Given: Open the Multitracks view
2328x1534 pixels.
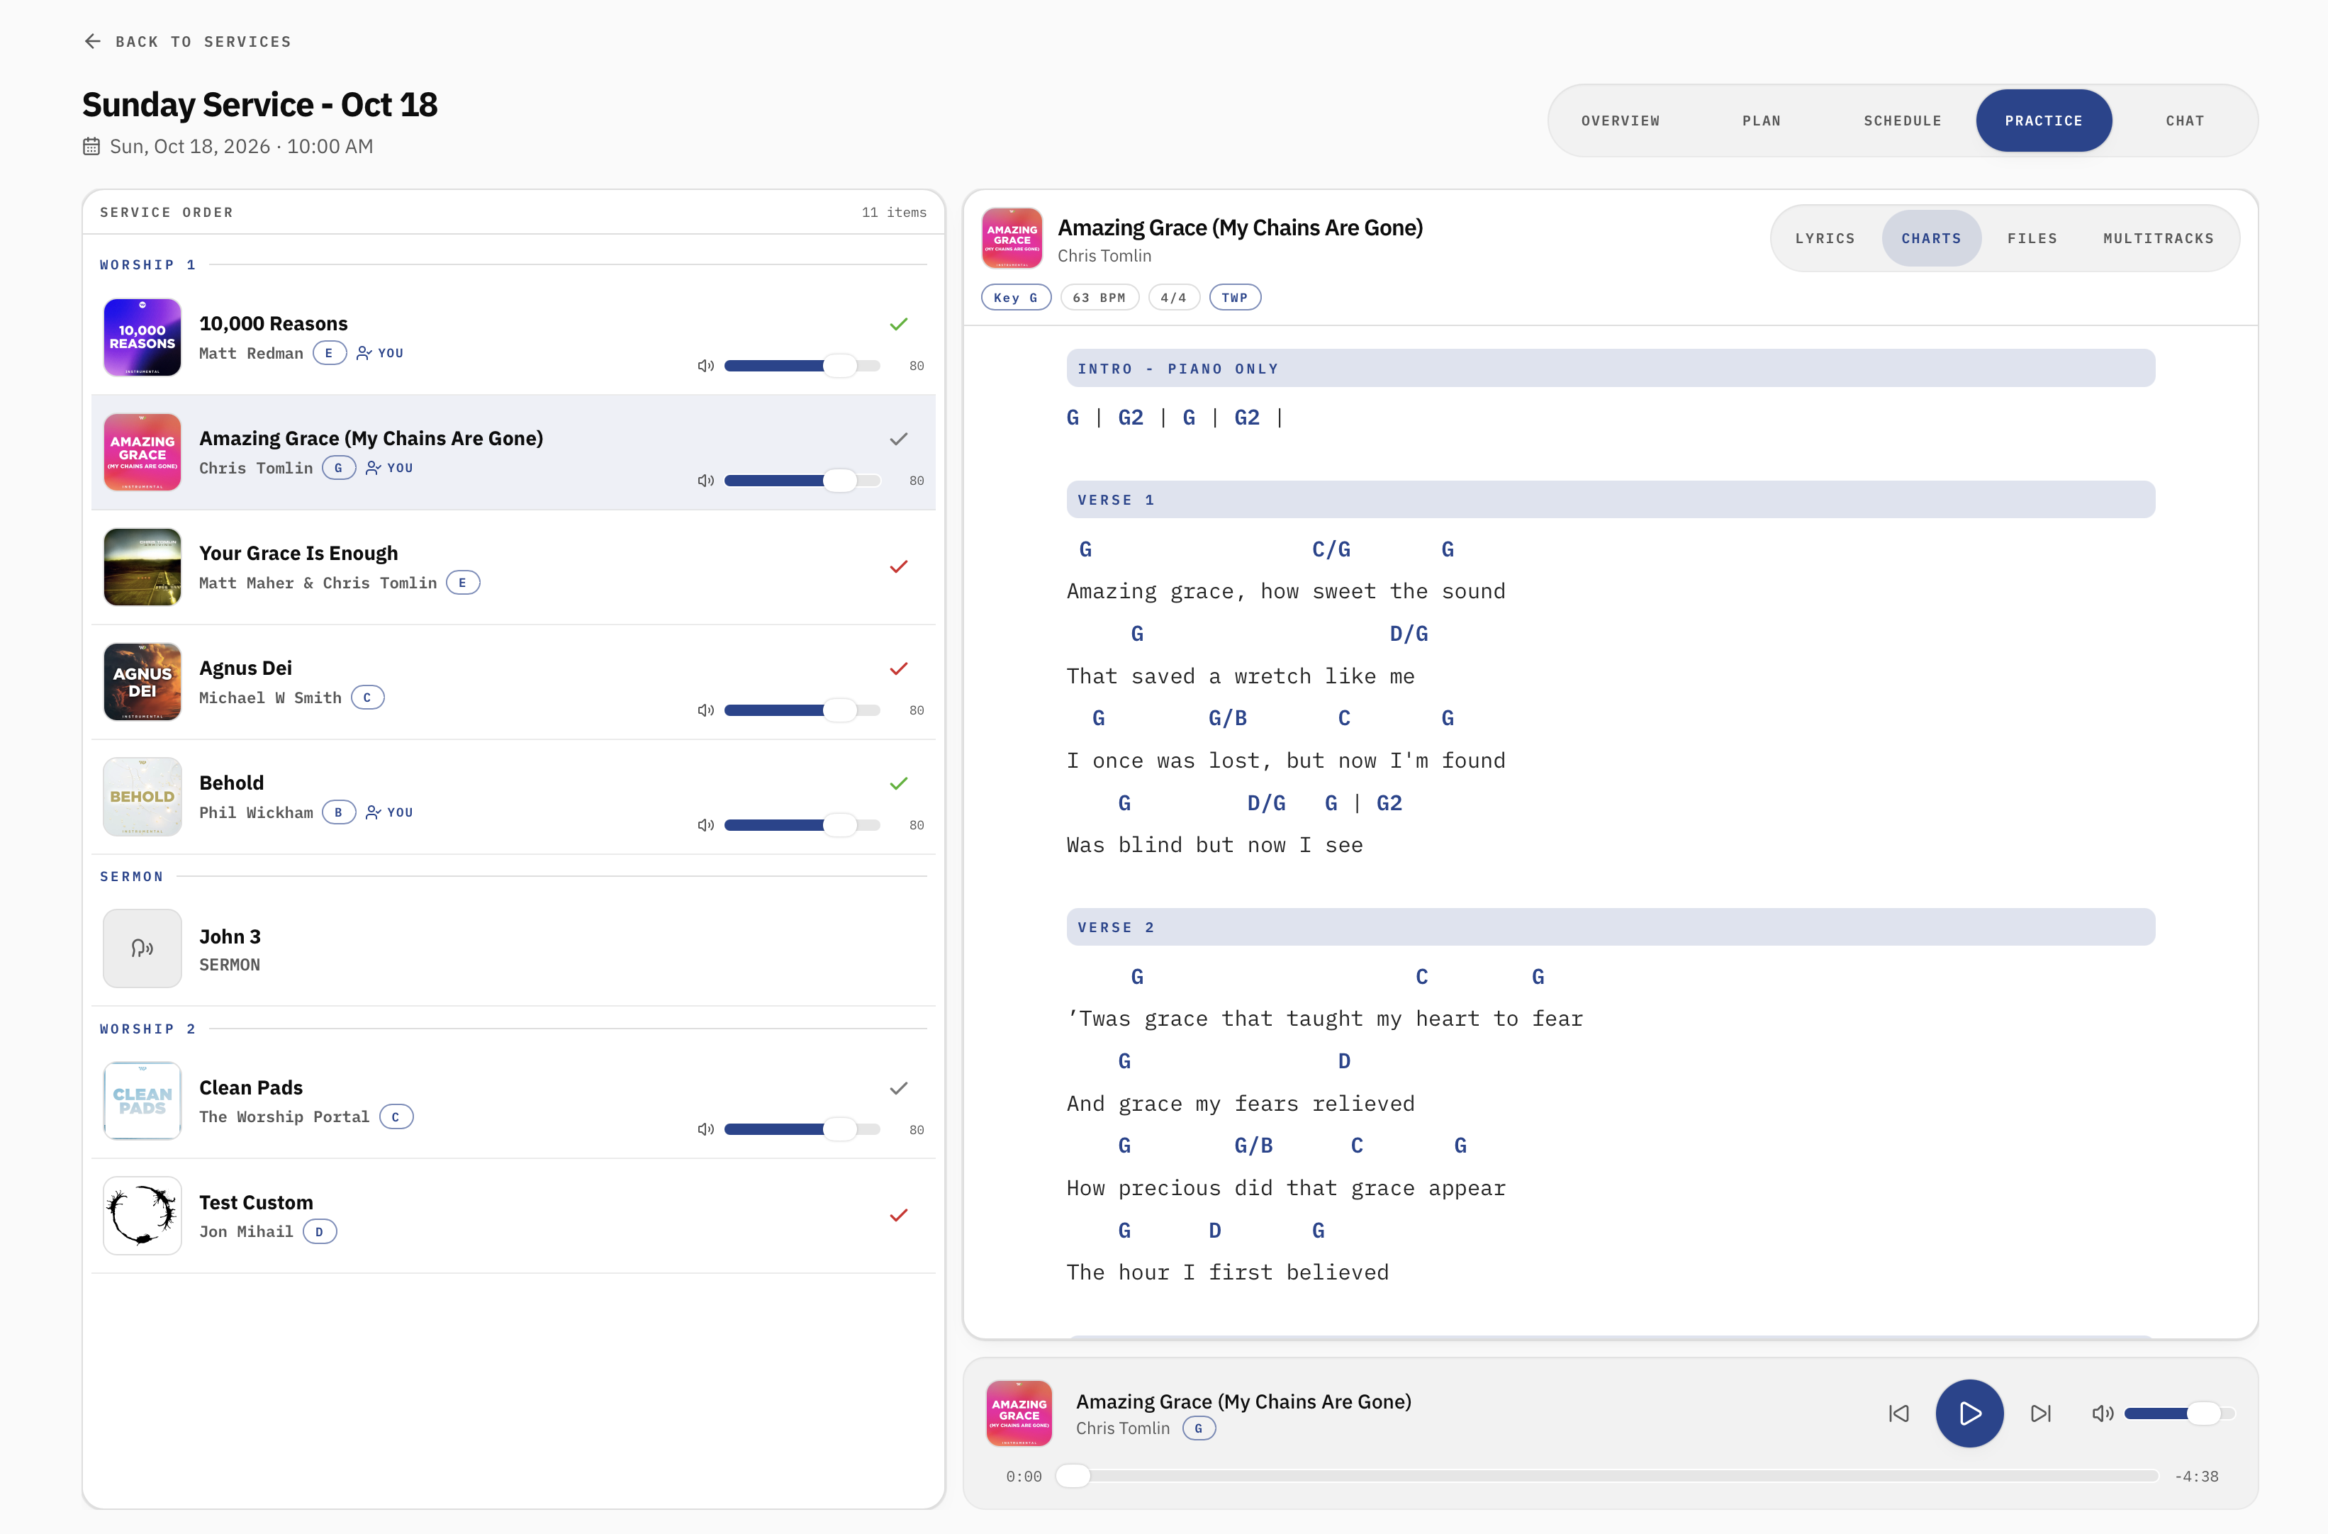Looking at the screenshot, I should coord(2158,239).
